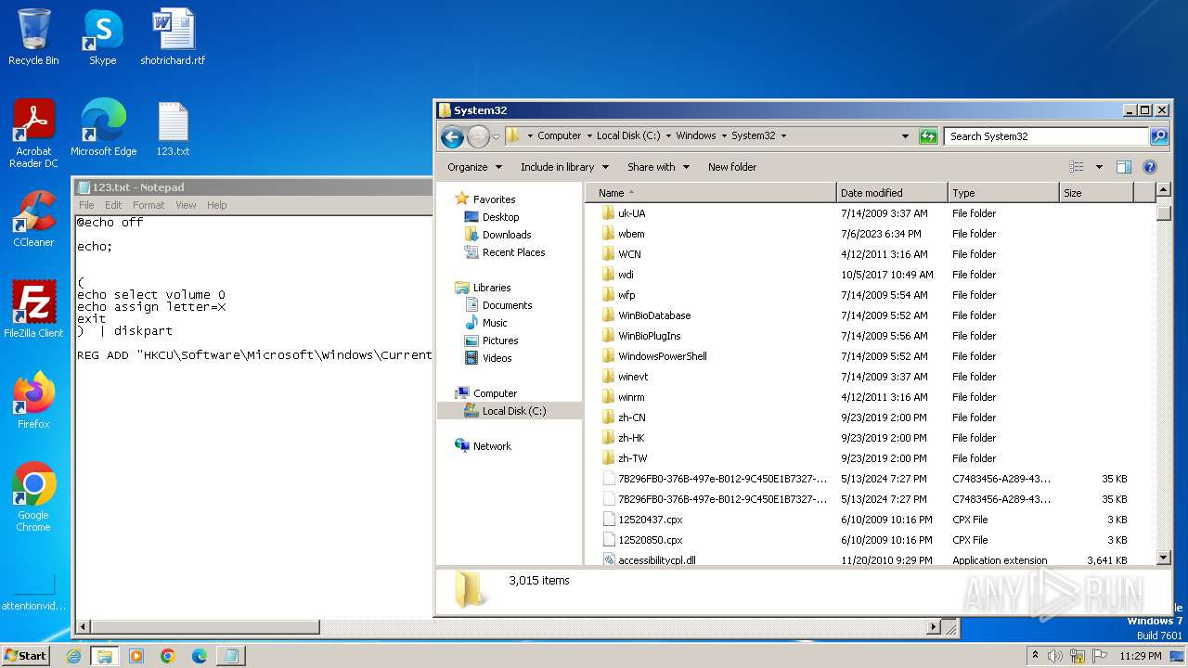Image resolution: width=1188 pixels, height=668 pixels.
Task: Select Network in navigation pane
Action: (x=492, y=446)
